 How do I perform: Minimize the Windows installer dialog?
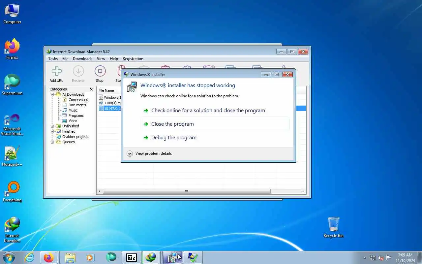(x=266, y=74)
